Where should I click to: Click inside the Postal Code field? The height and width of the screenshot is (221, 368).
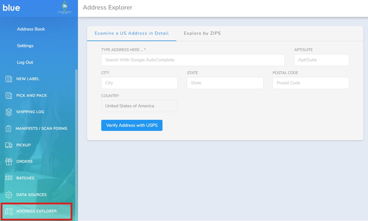pos(311,83)
